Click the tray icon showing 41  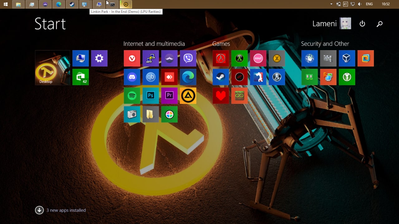tap(345, 4)
